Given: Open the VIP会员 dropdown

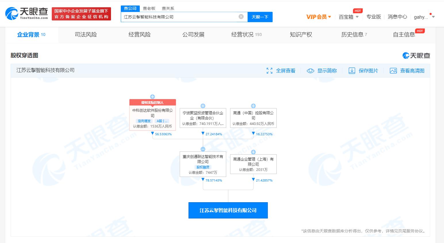Looking at the screenshot, I should (x=319, y=17).
